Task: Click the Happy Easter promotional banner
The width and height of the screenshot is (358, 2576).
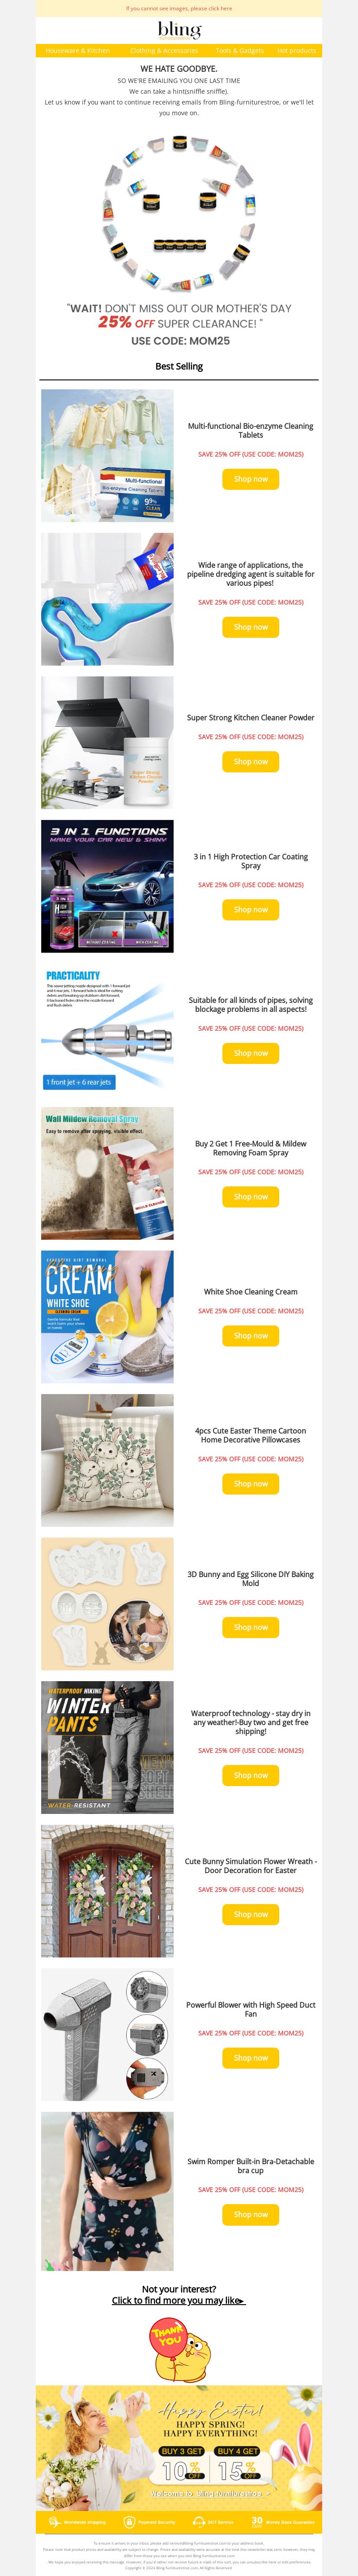Action: coord(179,2445)
